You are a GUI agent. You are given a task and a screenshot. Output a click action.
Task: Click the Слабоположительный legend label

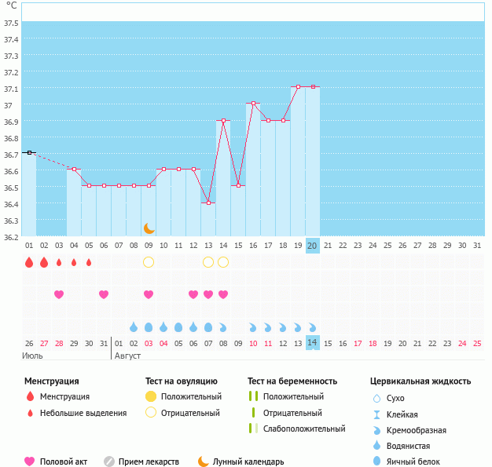tap(305, 429)
